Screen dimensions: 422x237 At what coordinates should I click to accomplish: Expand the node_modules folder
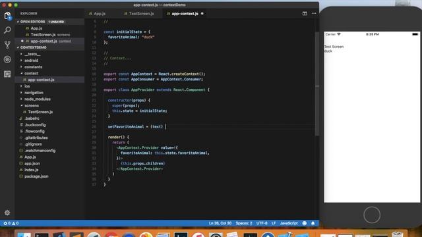tap(38, 99)
